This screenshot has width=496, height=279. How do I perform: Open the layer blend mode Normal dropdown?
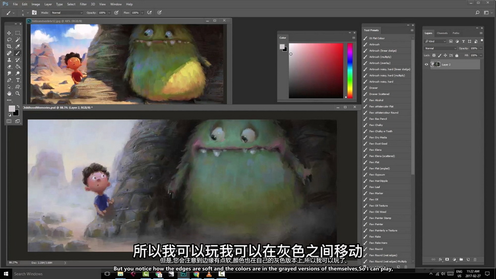[440, 49]
